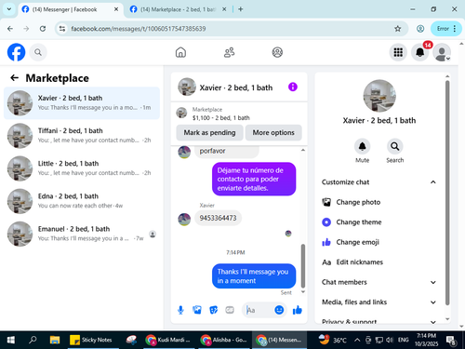Click the chat message scrollbar
465x349 pixels.
(x=303, y=265)
